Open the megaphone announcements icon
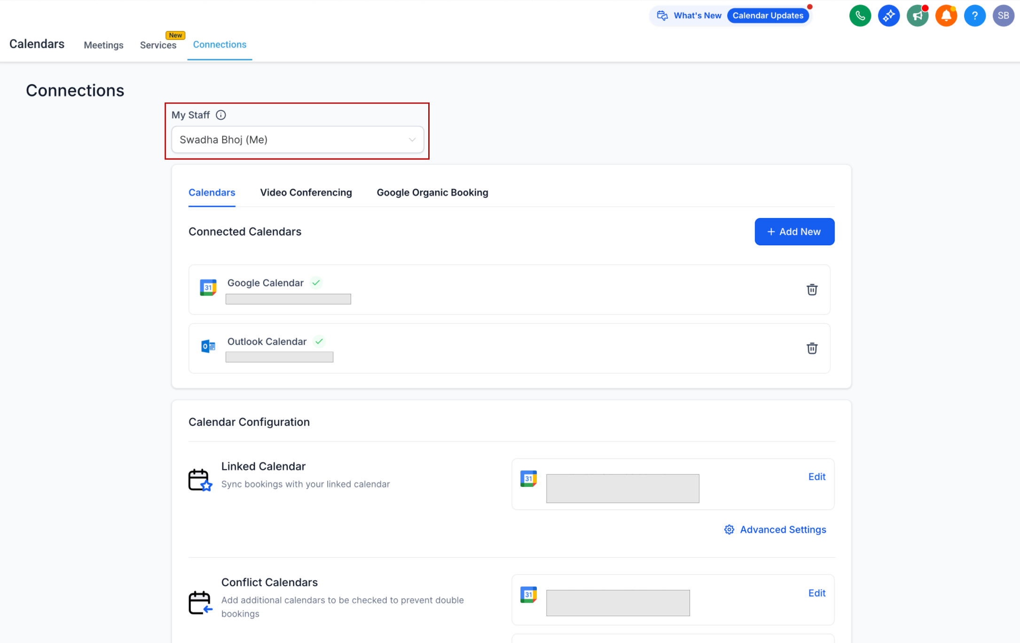 pyautogui.click(x=917, y=16)
